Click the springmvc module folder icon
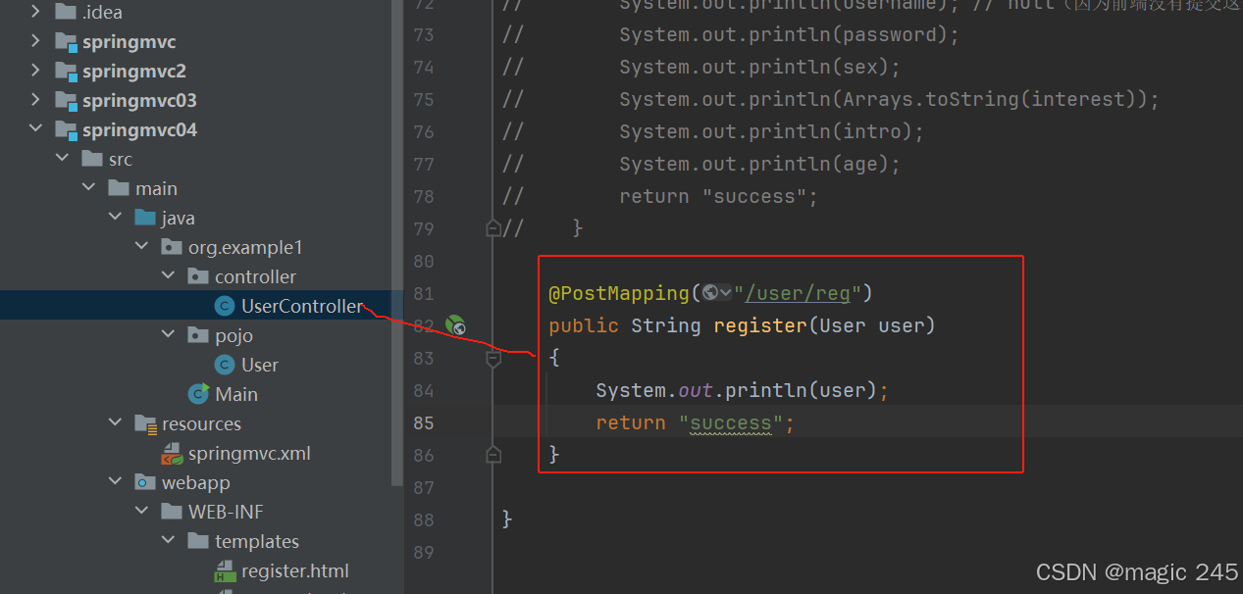The image size is (1243, 594). pyautogui.click(x=66, y=42)
